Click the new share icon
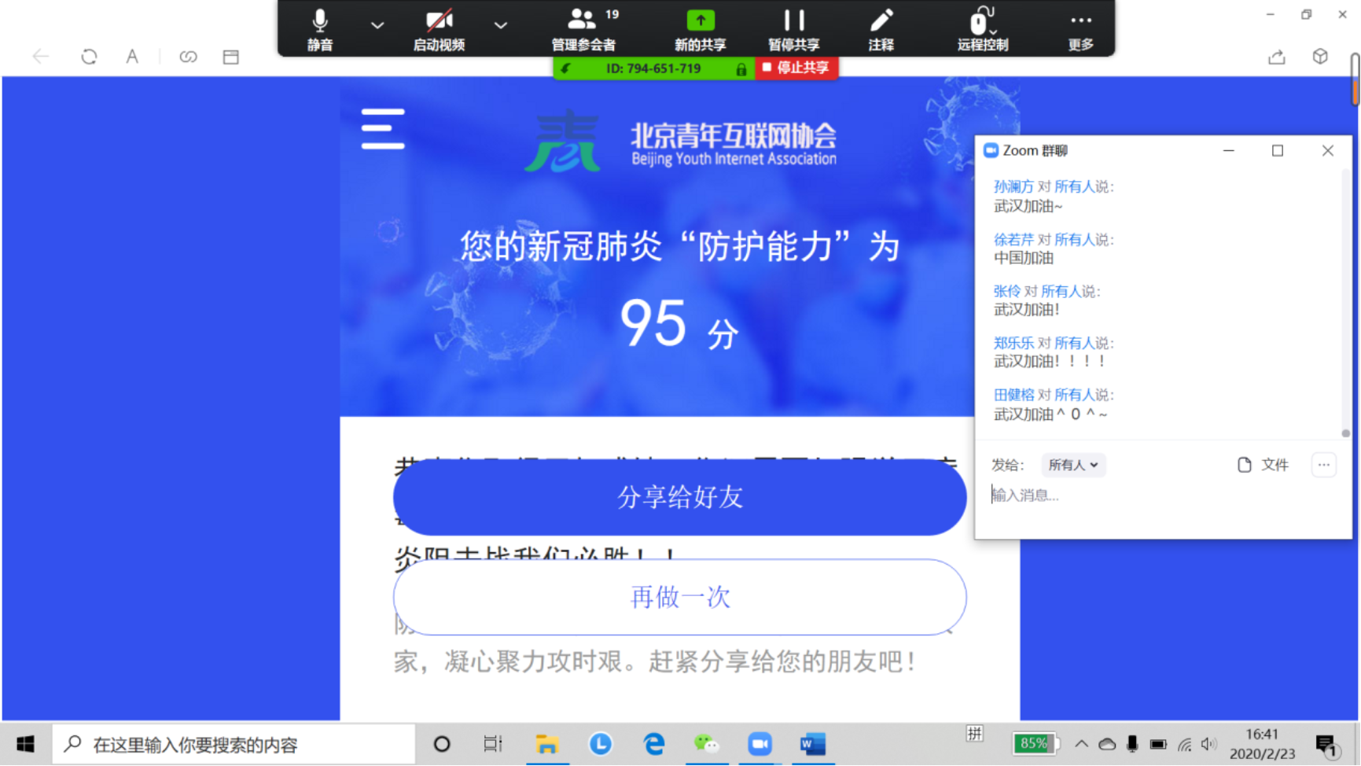Viewport: 1361px width, 766px height. pos(700,28)
